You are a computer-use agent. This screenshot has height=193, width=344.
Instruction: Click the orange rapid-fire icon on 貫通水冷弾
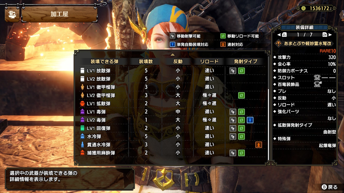[x=259, y=145]
